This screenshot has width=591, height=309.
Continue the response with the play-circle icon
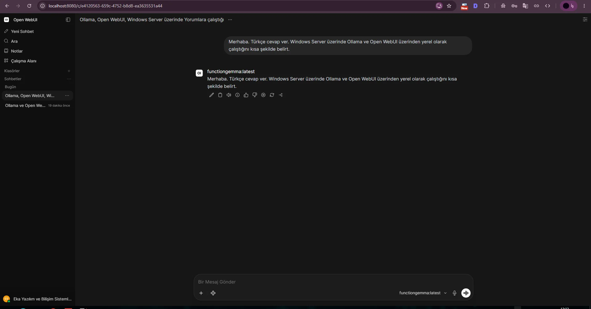click(263, 95)
